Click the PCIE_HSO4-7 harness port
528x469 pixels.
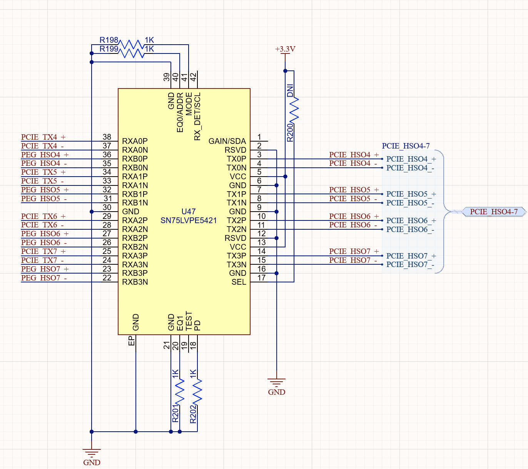coord(494,212)
